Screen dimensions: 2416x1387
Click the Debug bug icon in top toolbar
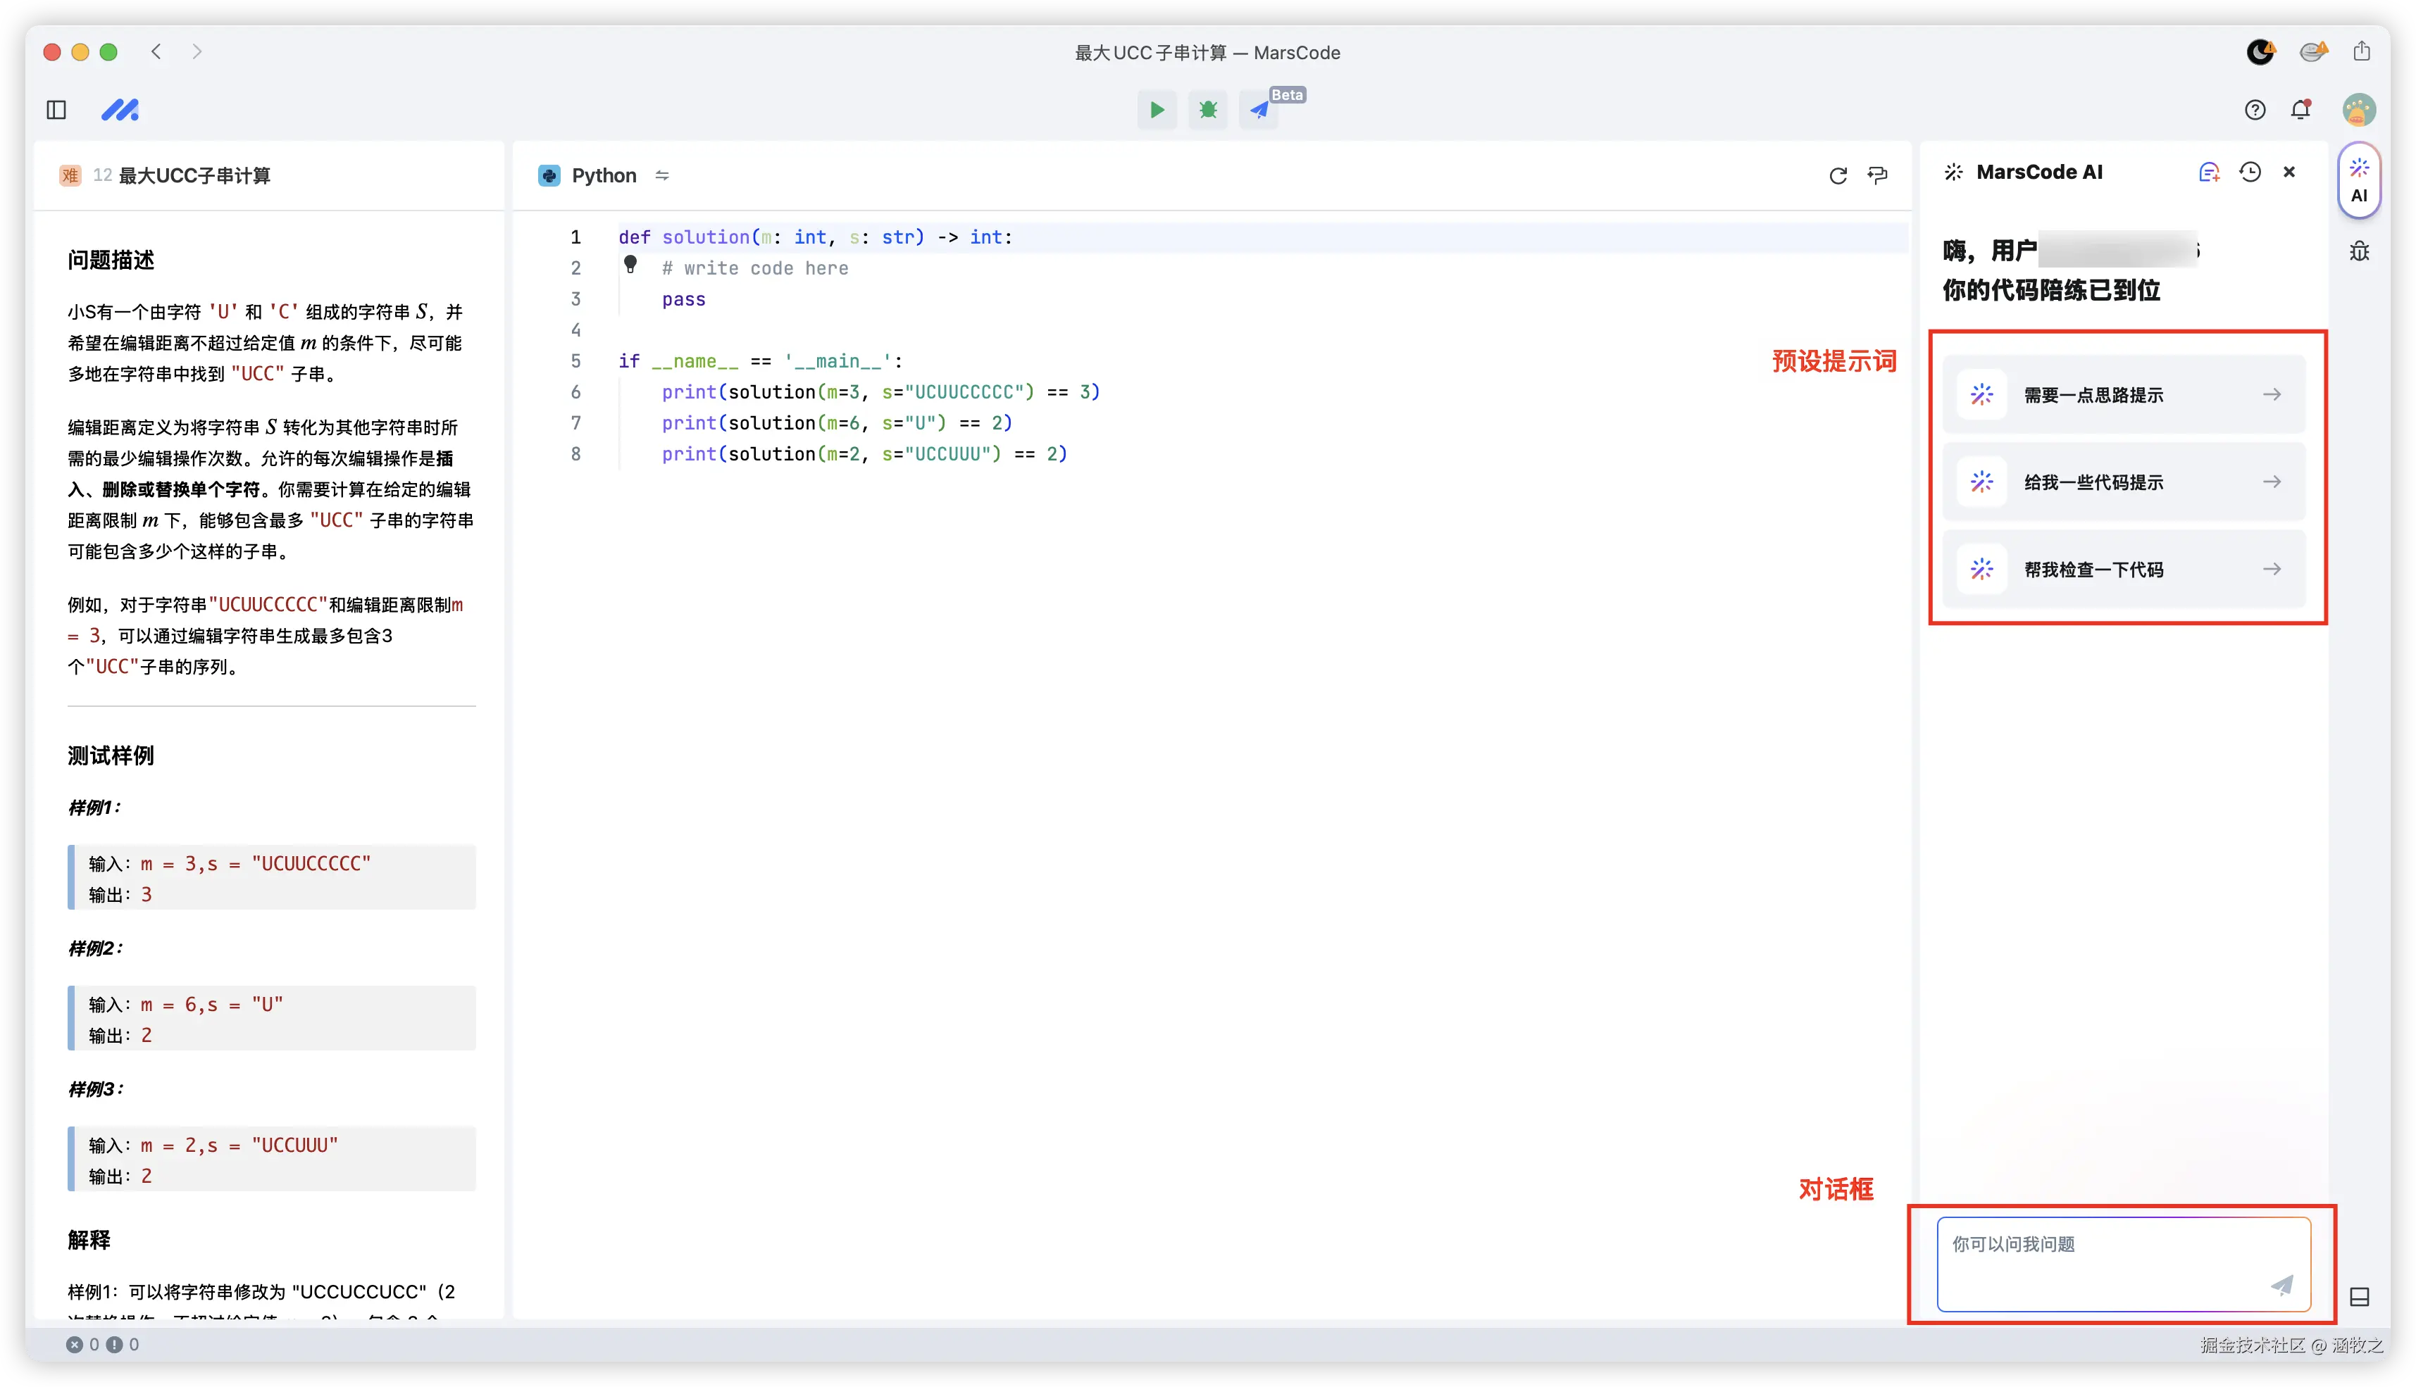(x=1207, y=110)
